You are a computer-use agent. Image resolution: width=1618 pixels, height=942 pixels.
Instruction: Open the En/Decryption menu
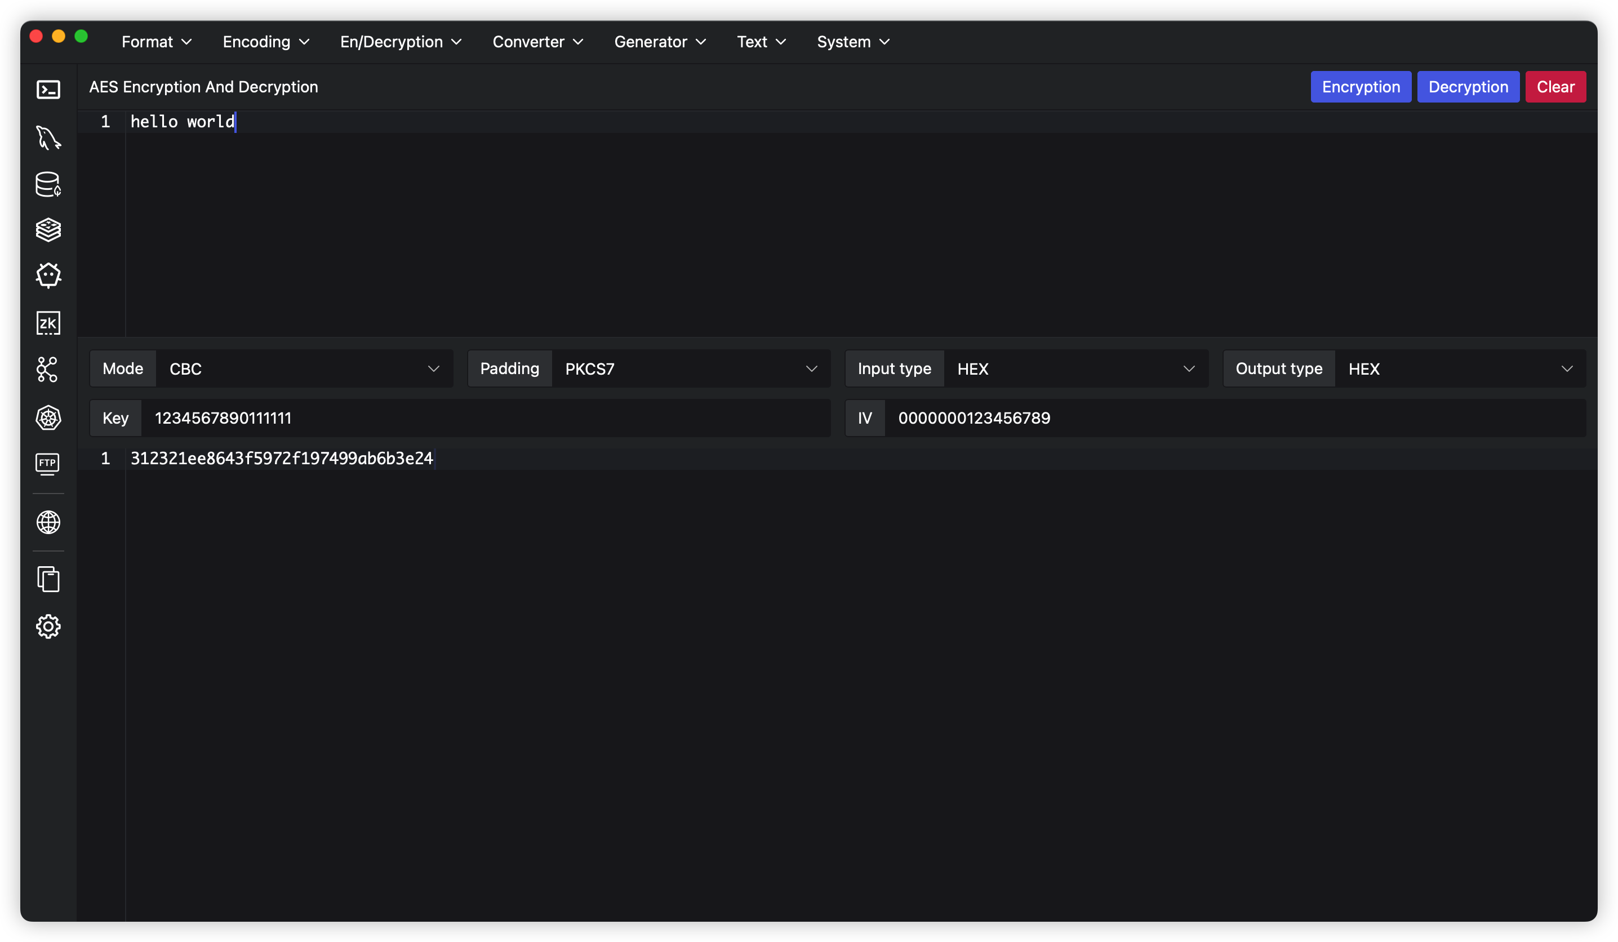click(x=401, y=42)
